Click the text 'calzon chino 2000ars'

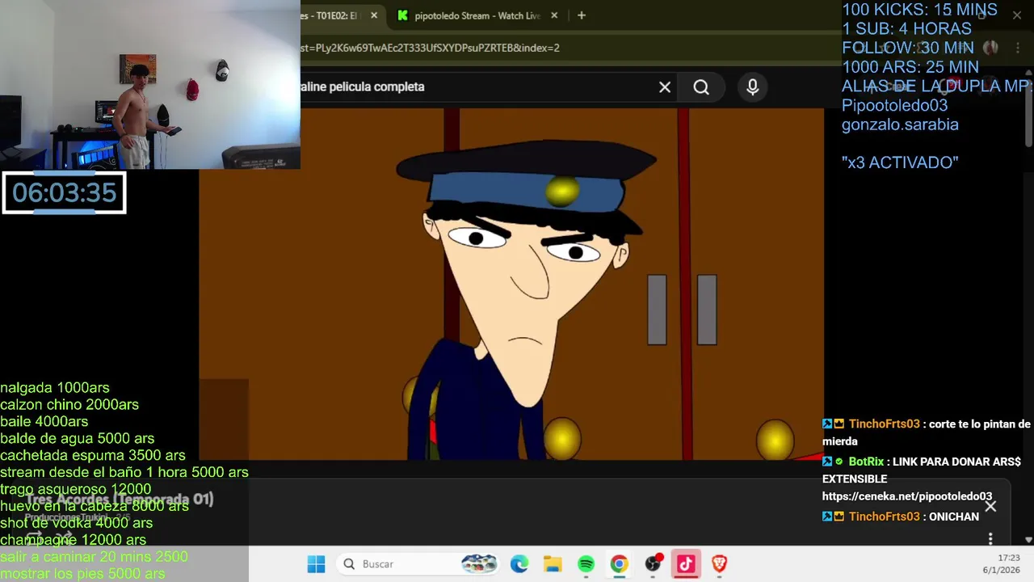(69, 404)
